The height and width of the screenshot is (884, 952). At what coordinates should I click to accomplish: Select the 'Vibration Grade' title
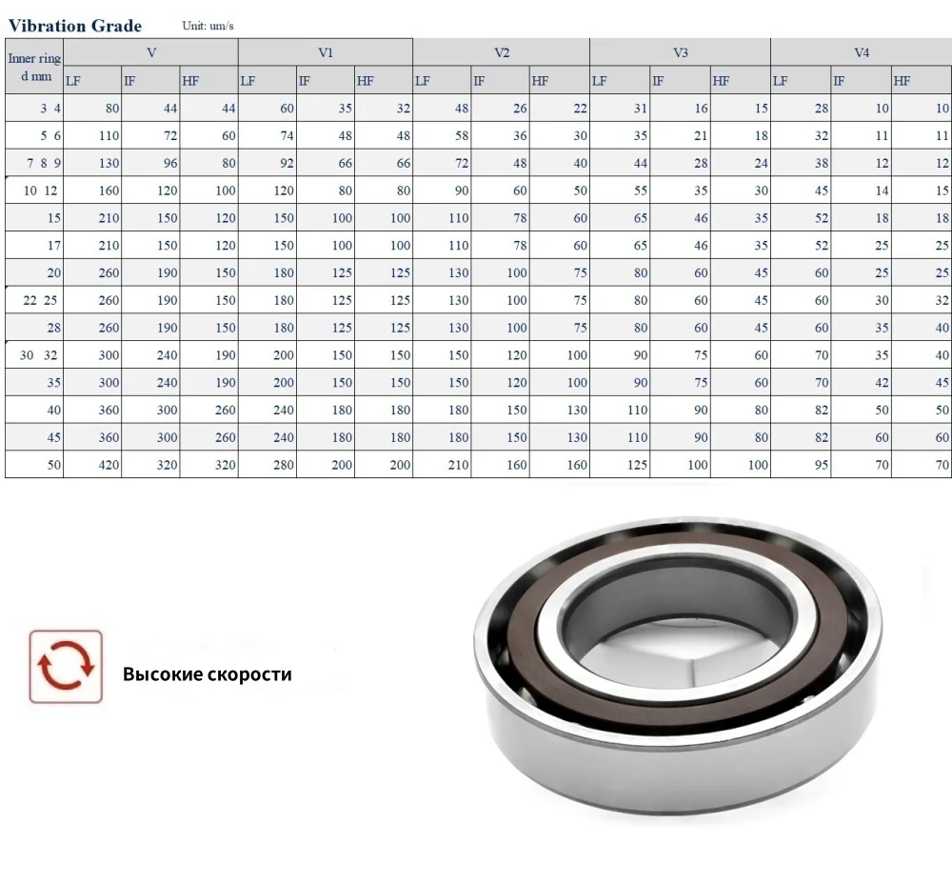pyautogui.click(x=74, y=26)
